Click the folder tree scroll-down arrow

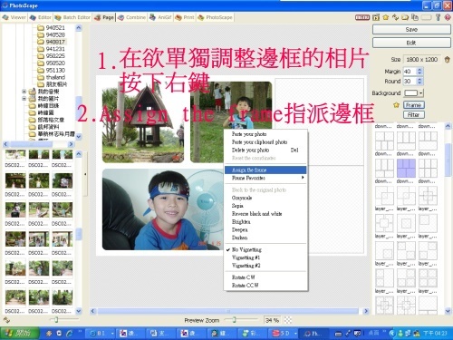pos(79,137)
